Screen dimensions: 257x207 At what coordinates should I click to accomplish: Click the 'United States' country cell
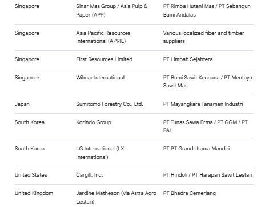[31, 175]
